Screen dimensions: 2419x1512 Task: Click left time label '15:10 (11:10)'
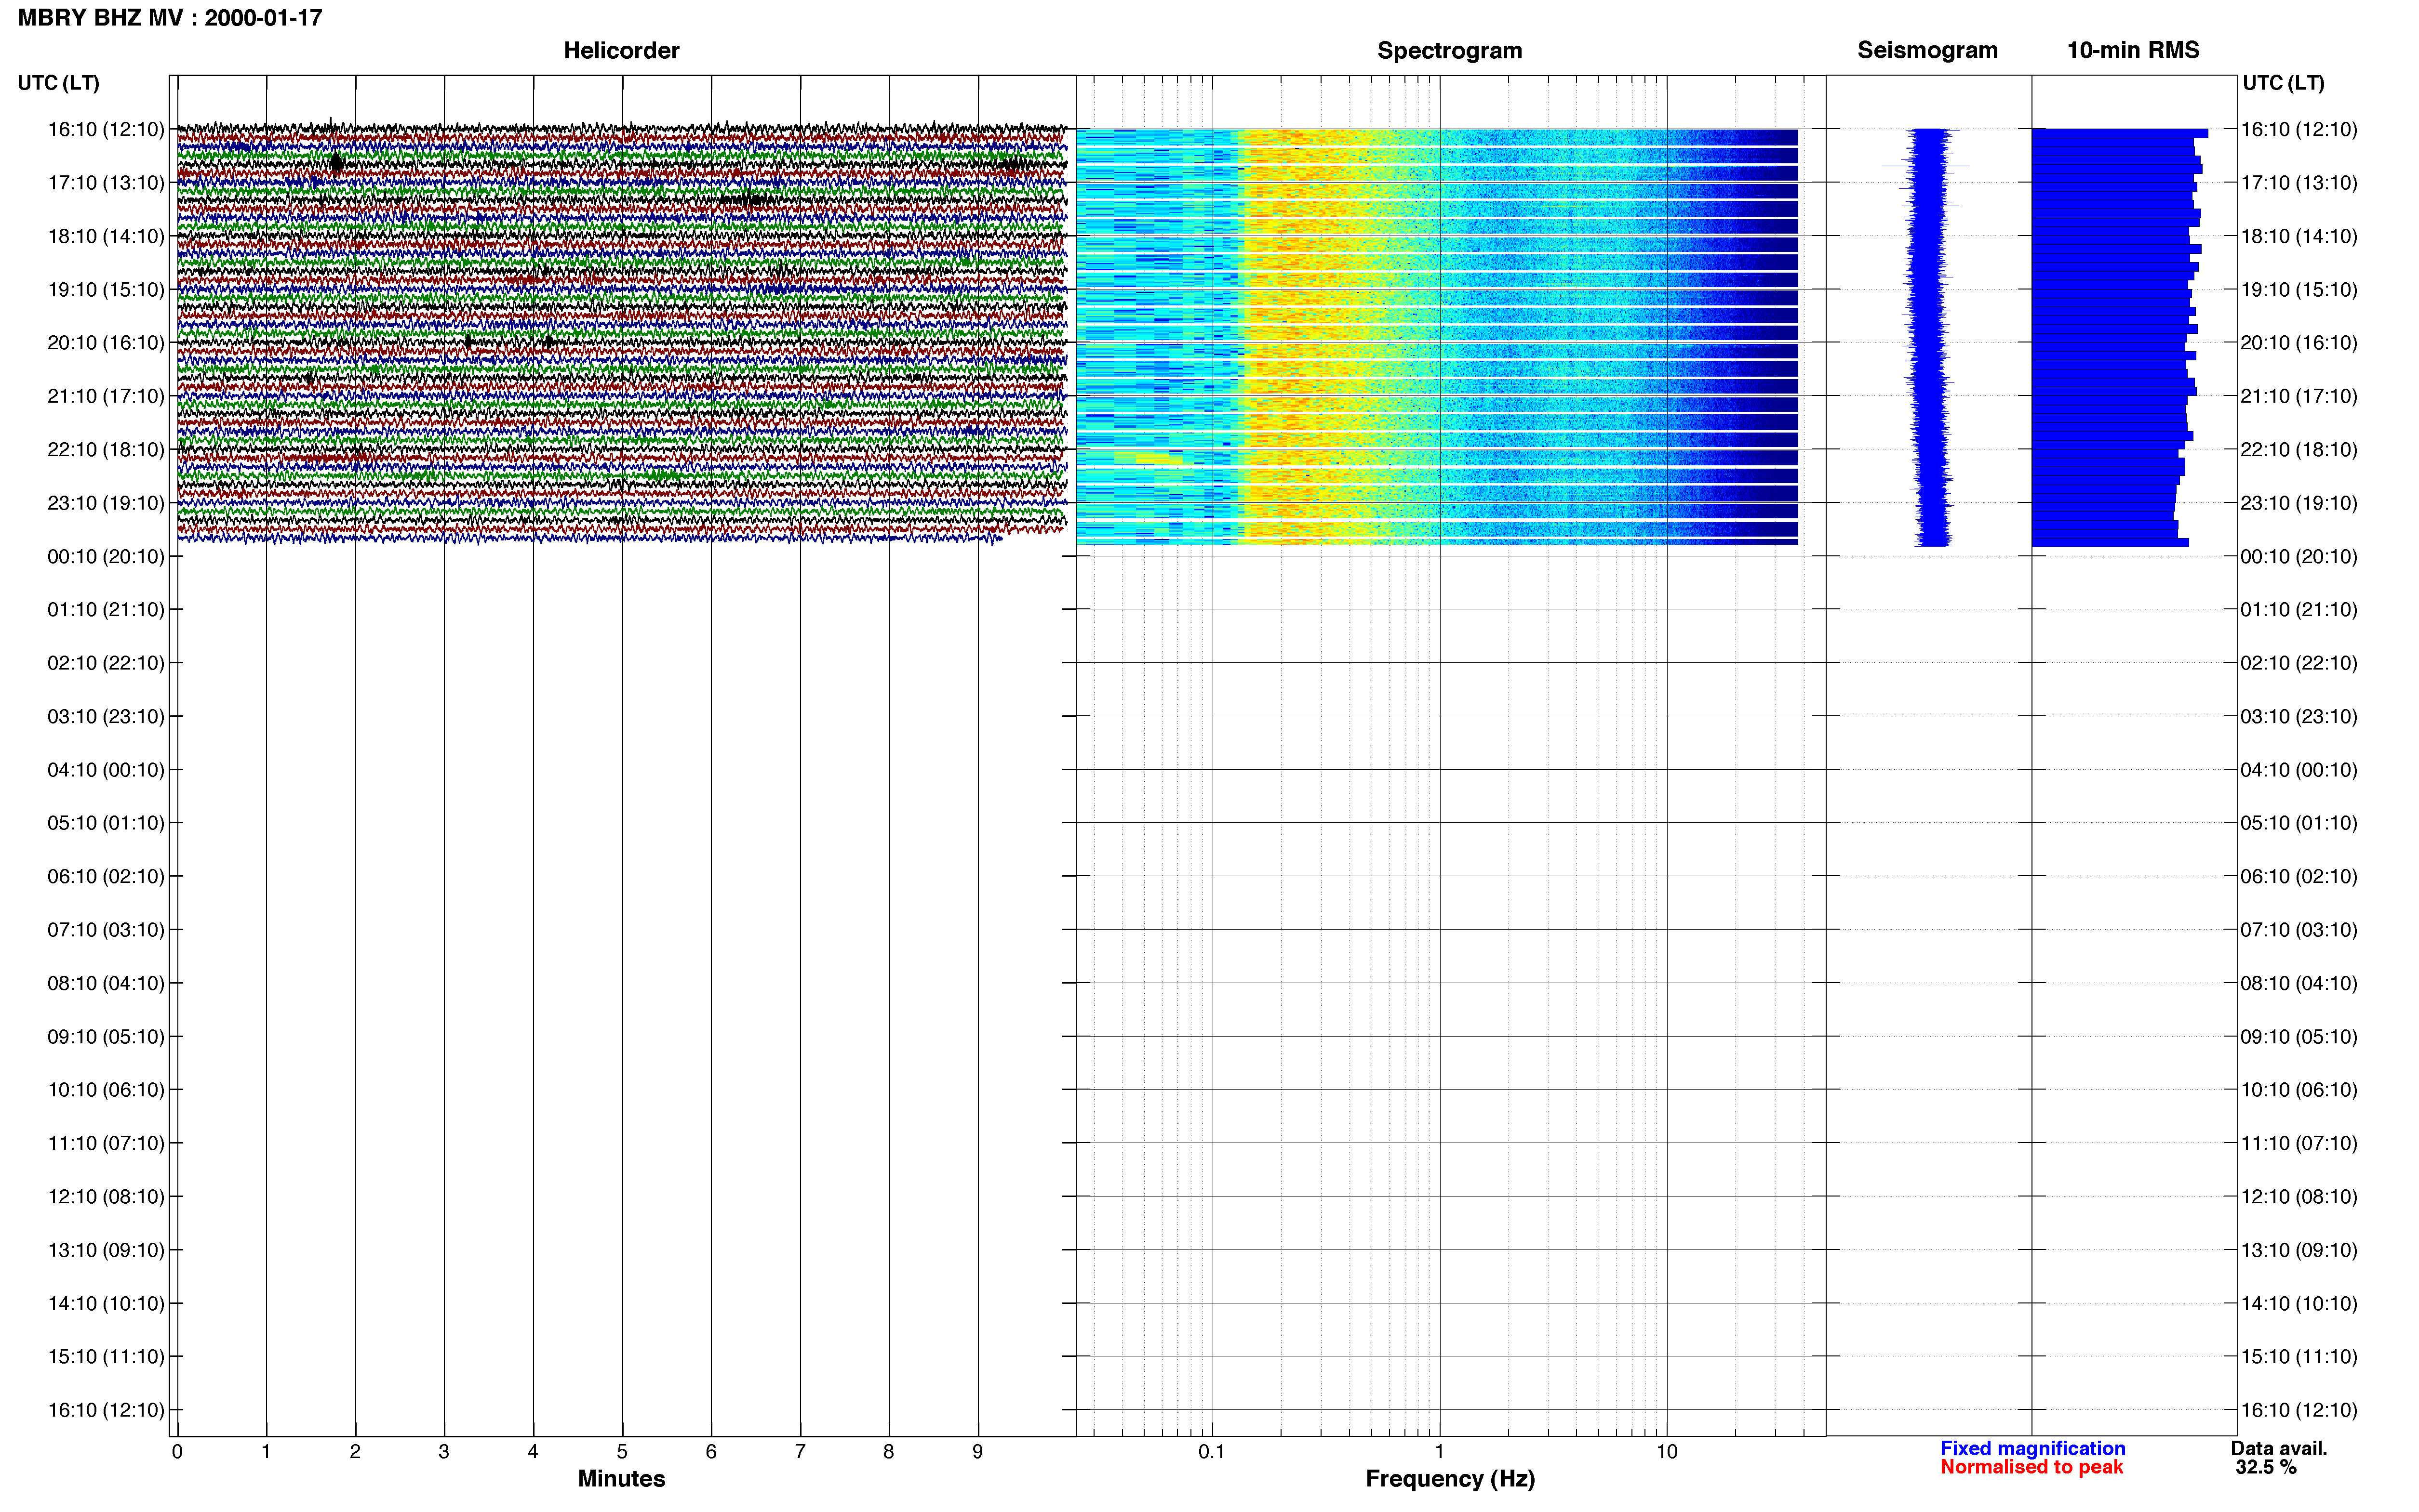106,1357
